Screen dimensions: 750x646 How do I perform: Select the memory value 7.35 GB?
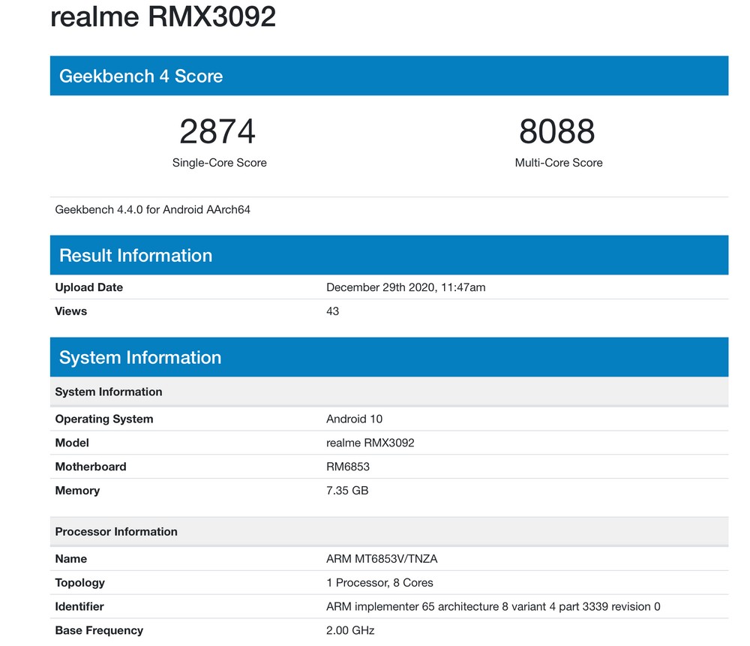[x=347, y=491]
